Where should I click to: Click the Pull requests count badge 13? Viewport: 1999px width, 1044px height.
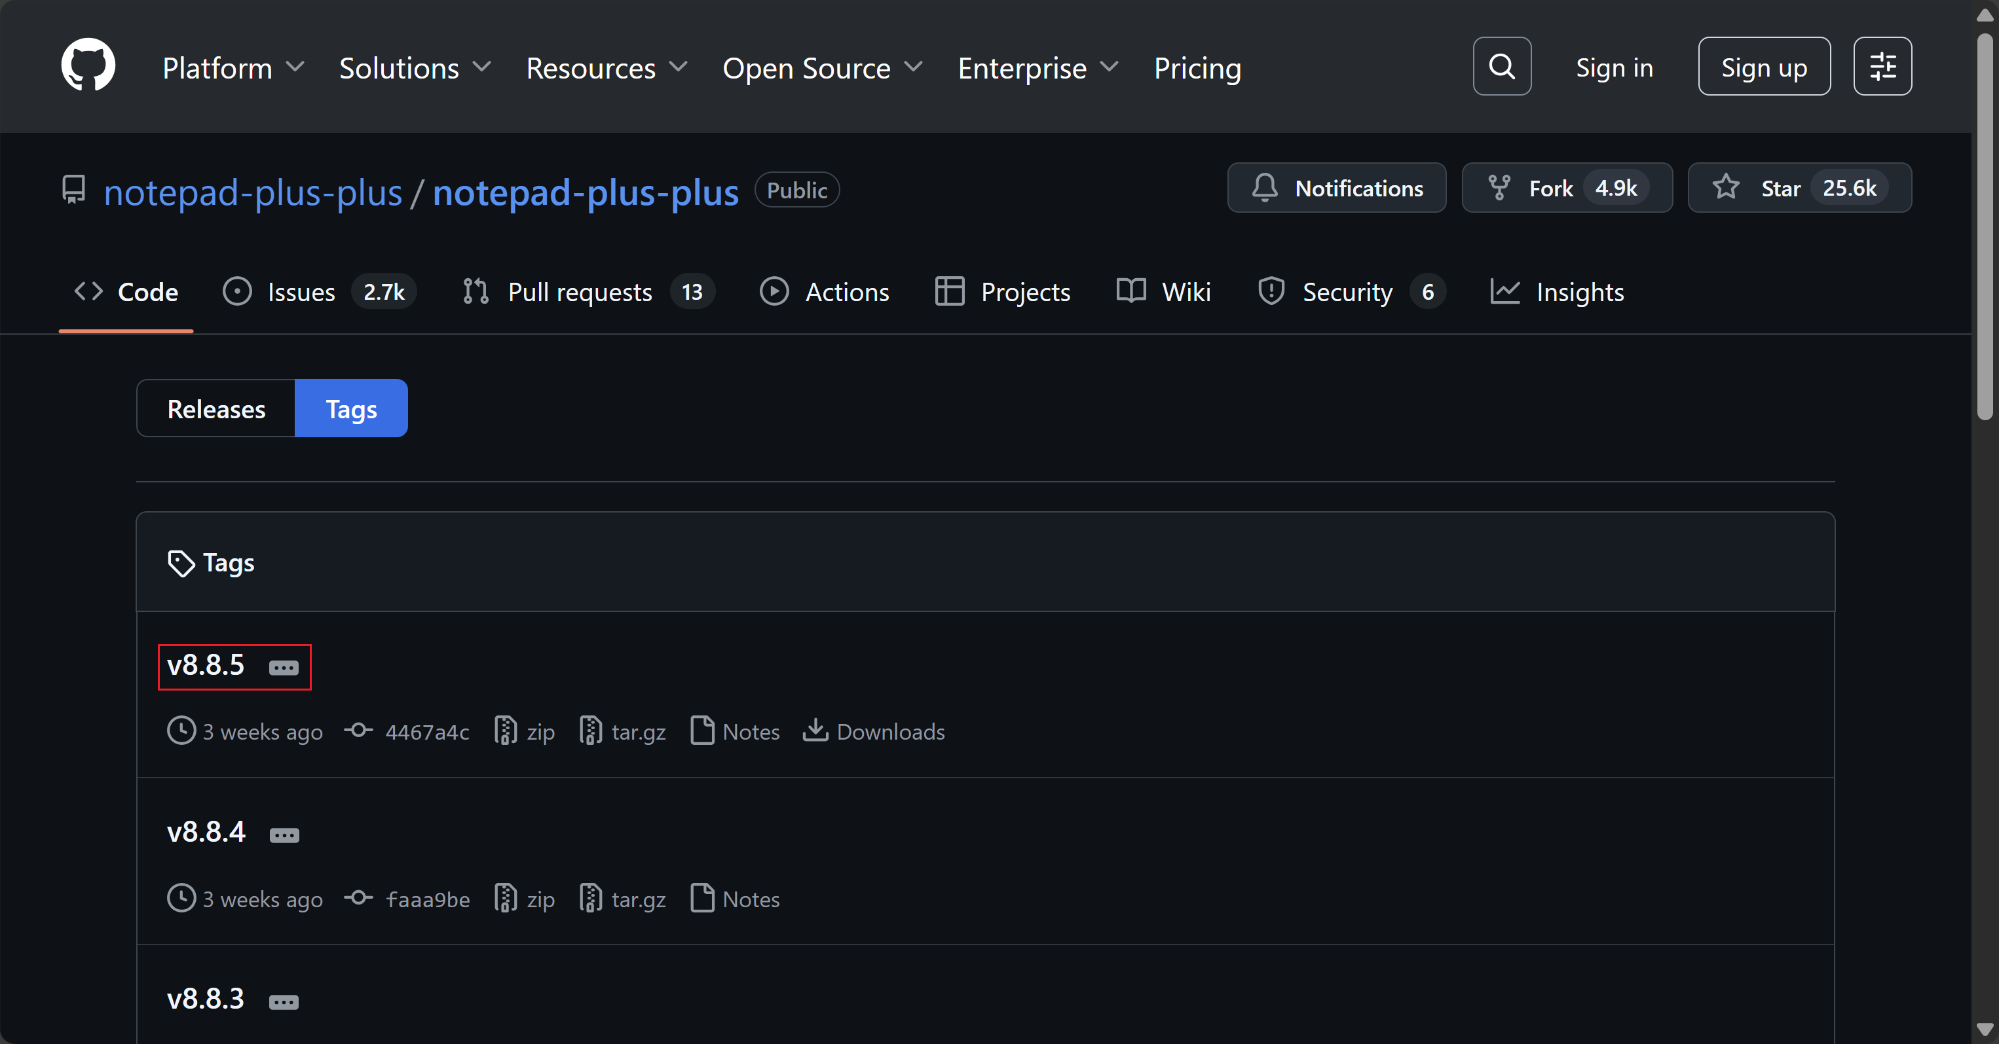click(692, 292)
